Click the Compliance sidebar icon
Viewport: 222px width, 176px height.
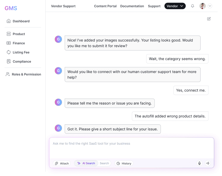(x=8, y=61)
